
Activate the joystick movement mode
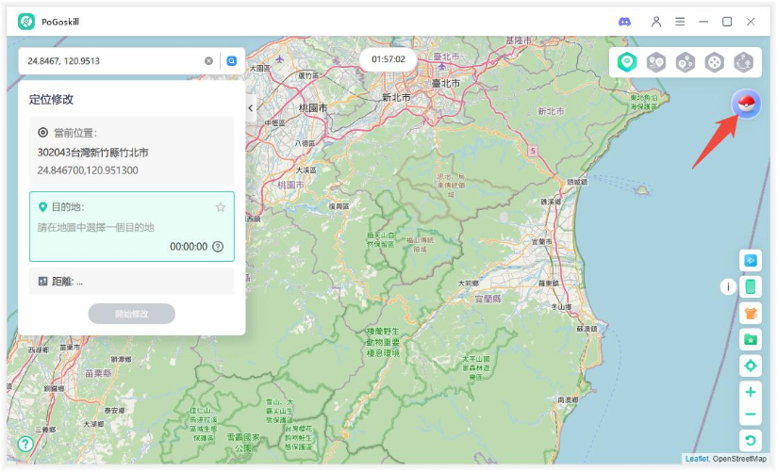pyautogui.click(x=715, y=62)
